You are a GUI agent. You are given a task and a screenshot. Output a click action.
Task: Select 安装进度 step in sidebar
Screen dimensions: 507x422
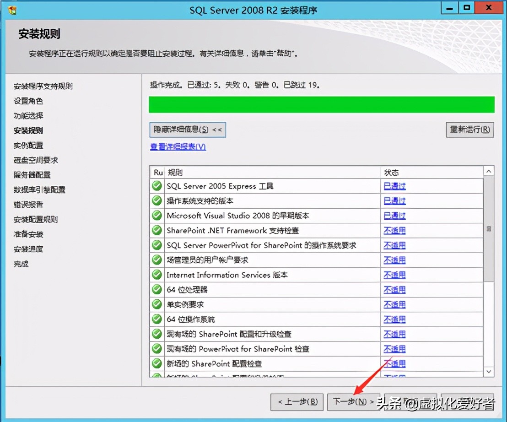(x=28, y=249)
